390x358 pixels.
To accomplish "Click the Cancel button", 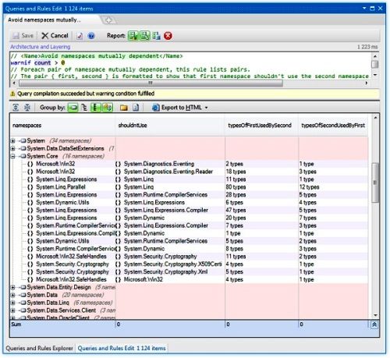I will click(x=55, y=36).
